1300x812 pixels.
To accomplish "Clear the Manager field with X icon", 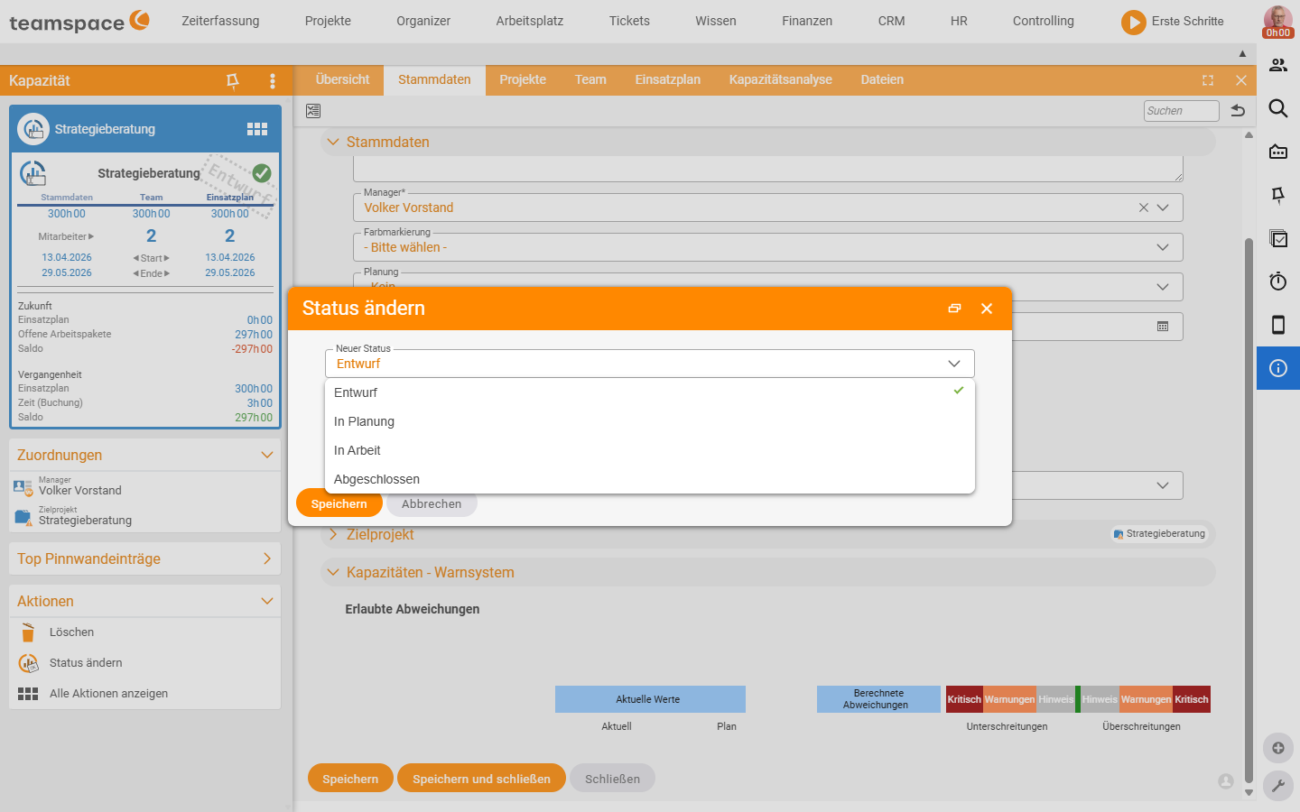I will [x=1144, y=208].
